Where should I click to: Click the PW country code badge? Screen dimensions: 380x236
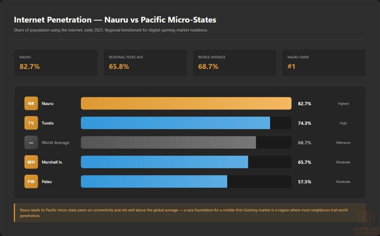click(x=31, y=181)
